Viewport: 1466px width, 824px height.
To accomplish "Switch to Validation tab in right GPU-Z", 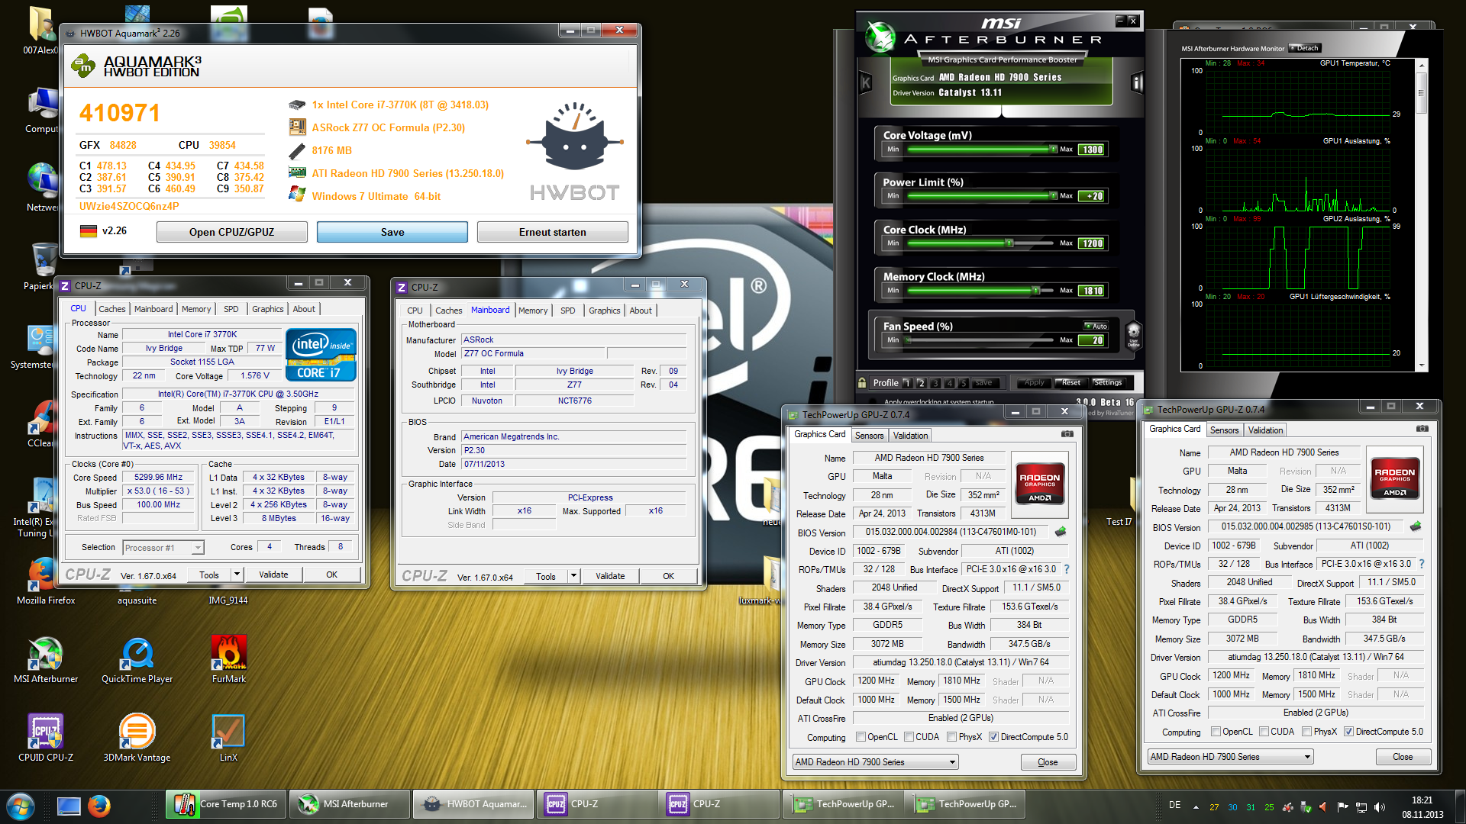I will (x=1265, y=430).
